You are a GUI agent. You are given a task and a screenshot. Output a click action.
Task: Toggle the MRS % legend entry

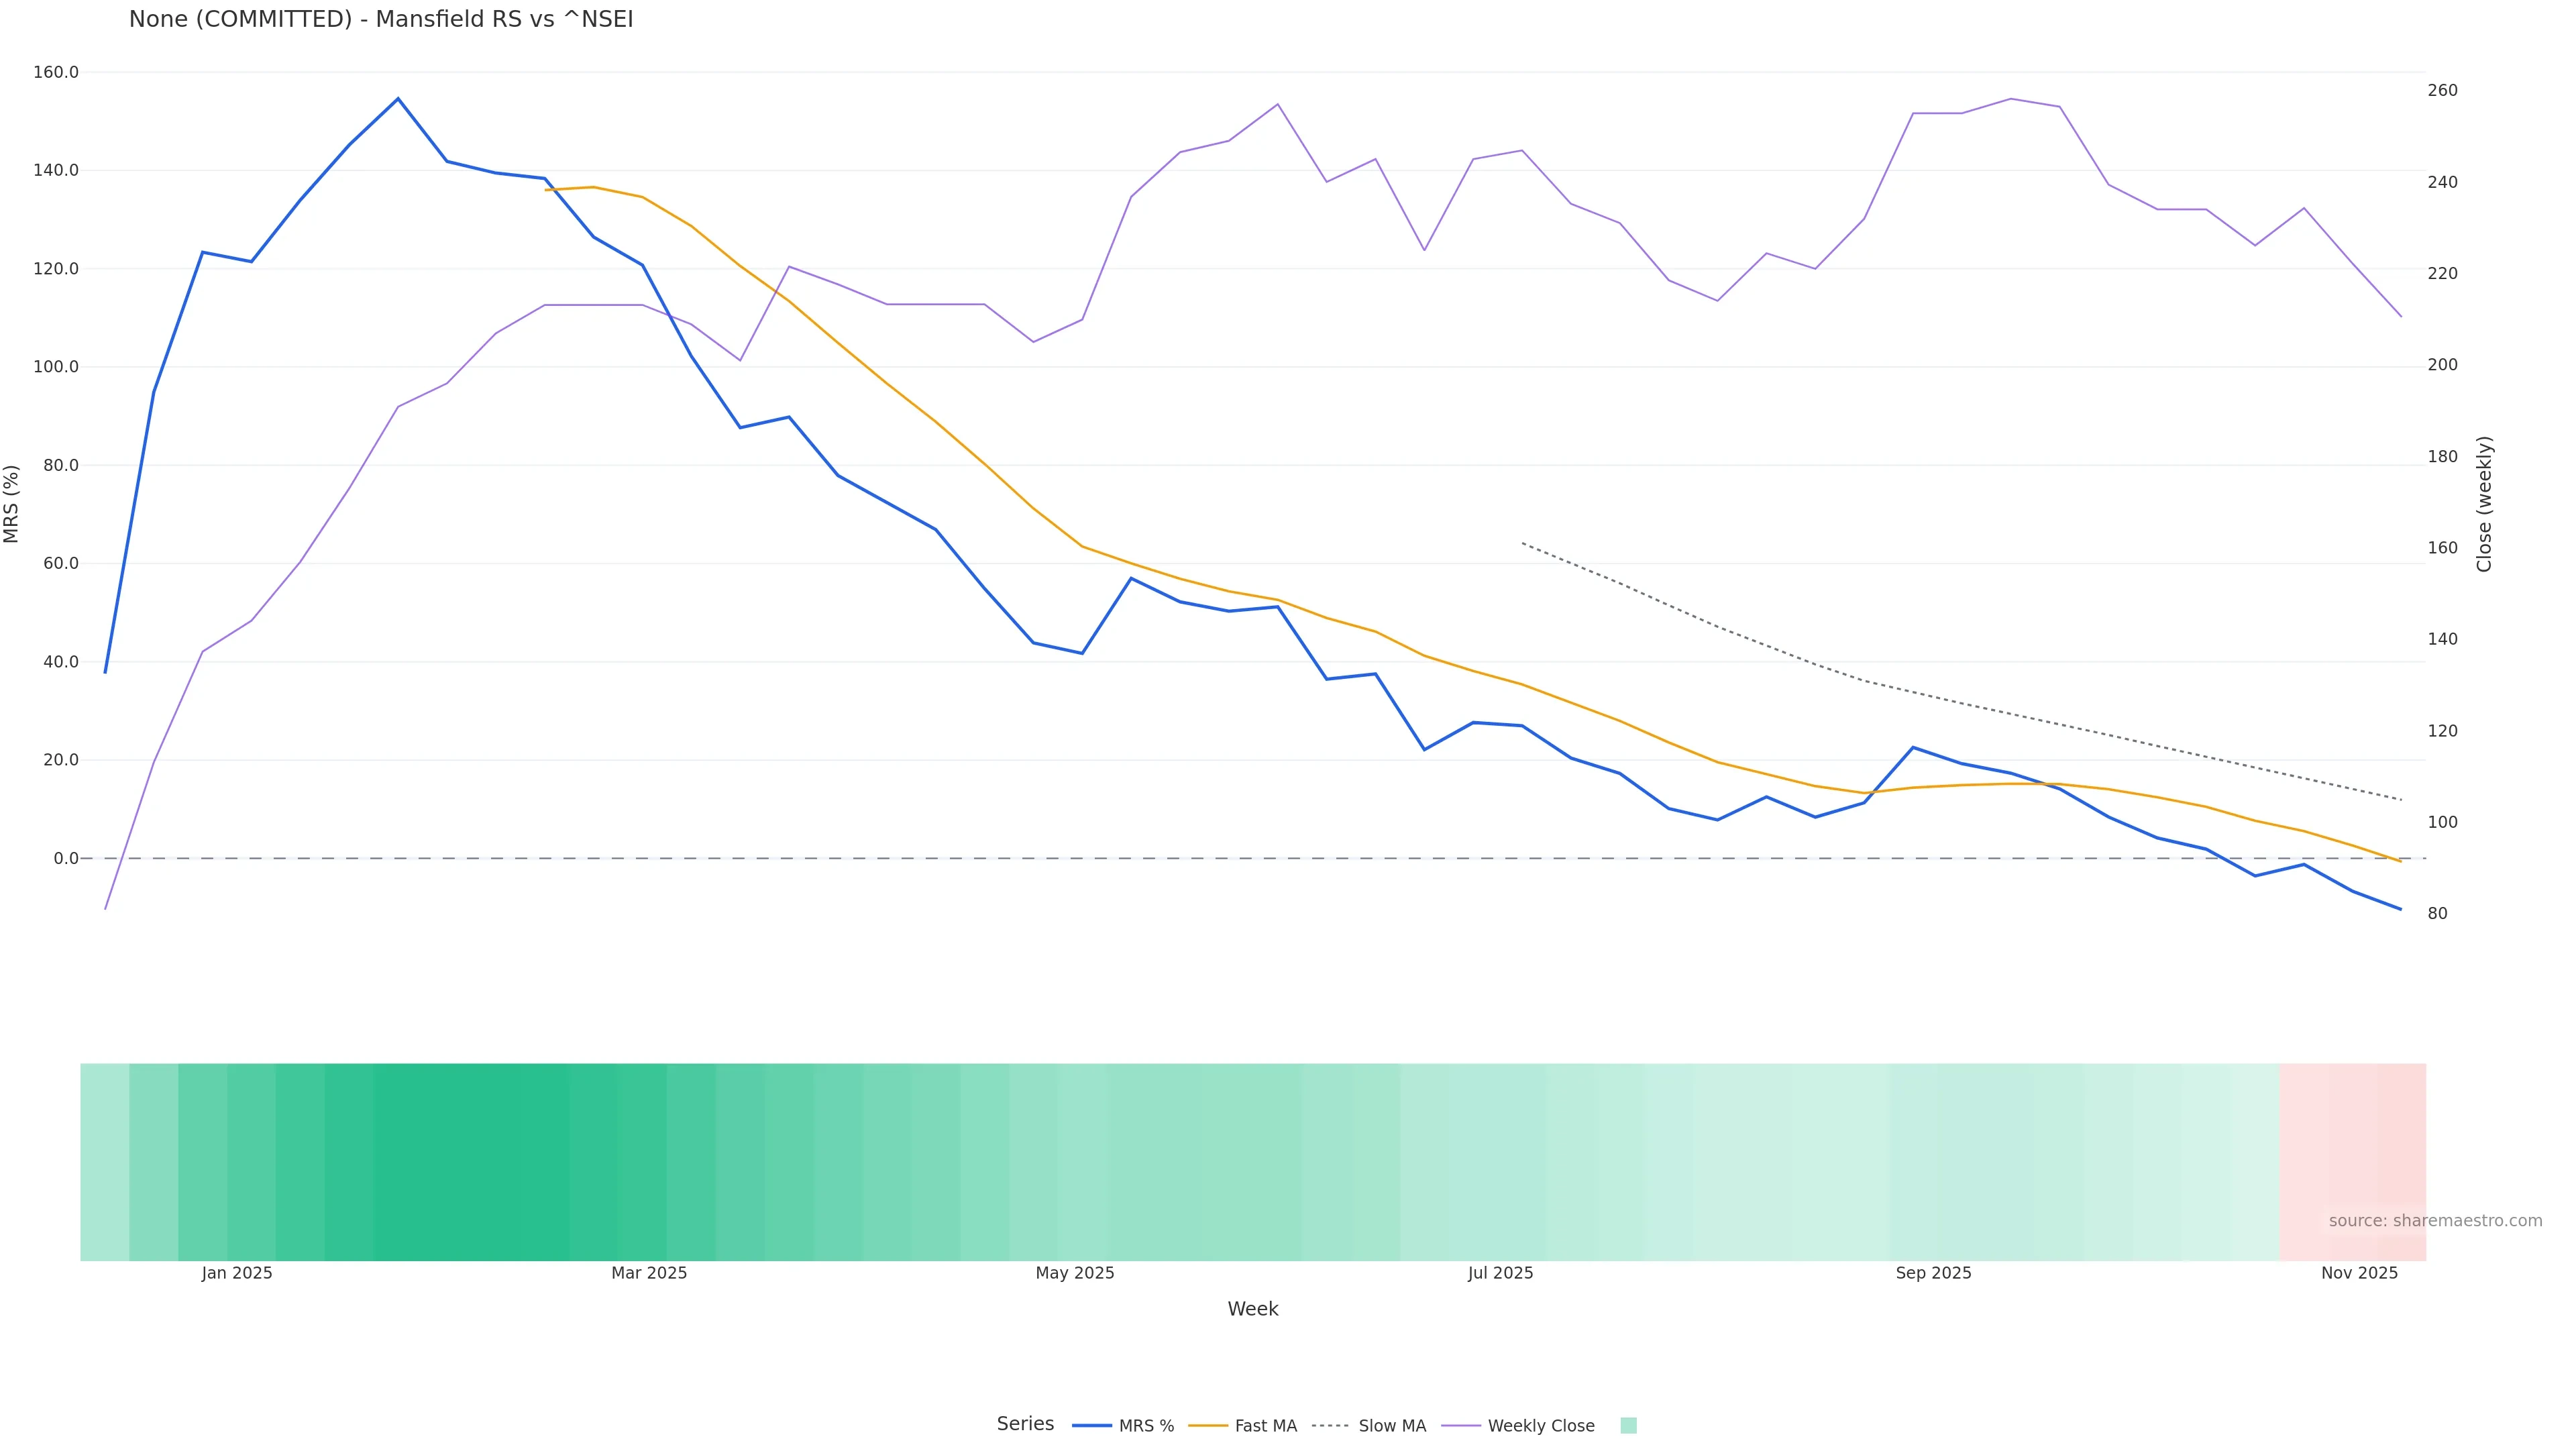click(x=1146, y=1426)
